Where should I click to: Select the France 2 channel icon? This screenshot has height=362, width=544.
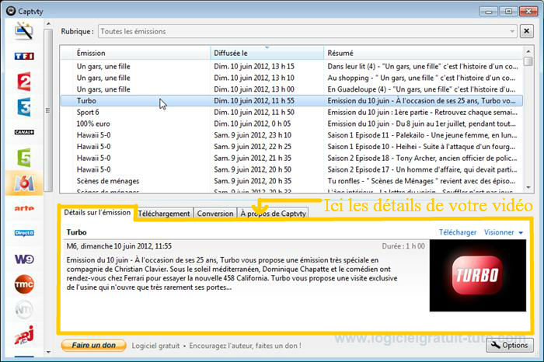coord(24,82)
